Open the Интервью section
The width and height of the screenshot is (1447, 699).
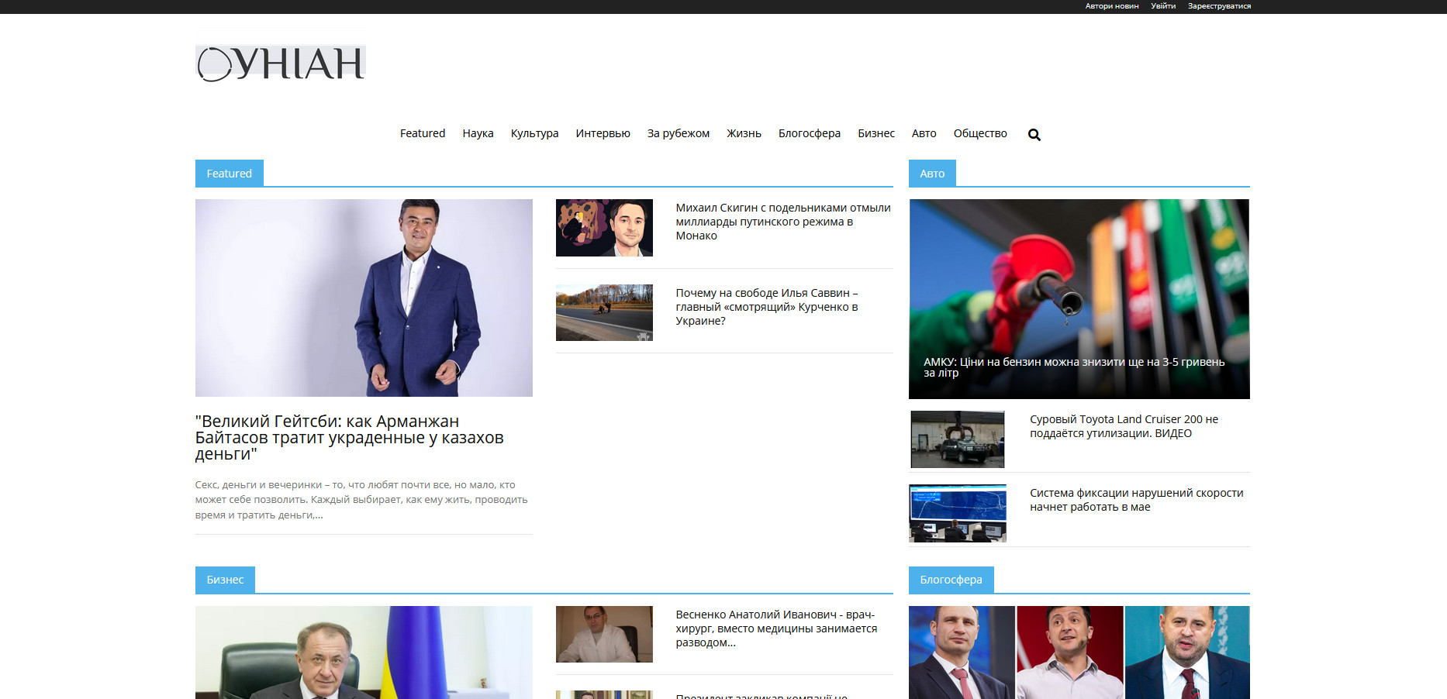tap(603, 133)
